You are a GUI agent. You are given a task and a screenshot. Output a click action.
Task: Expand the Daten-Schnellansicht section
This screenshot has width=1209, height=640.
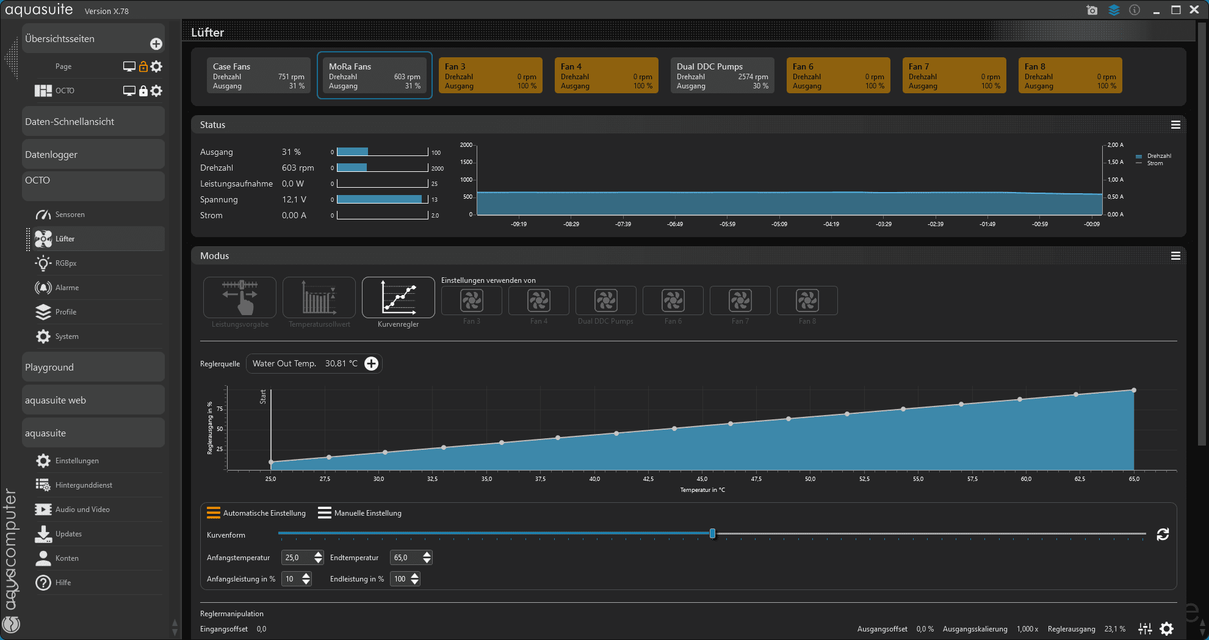[x=93, y=121]
